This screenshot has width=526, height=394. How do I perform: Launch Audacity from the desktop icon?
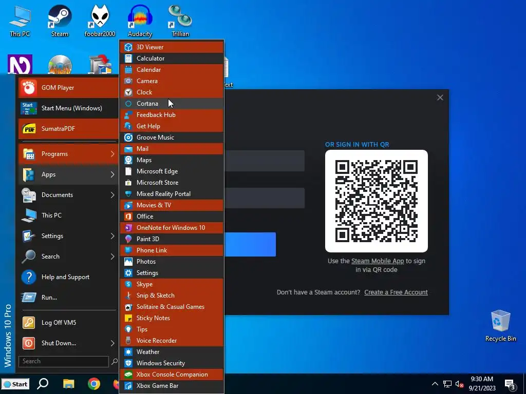(140, 20)
